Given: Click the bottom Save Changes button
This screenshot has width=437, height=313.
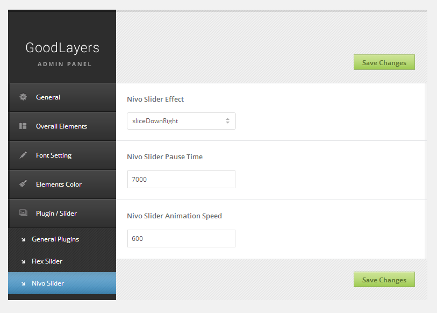Looking at the screenshot, I should 384,280.
